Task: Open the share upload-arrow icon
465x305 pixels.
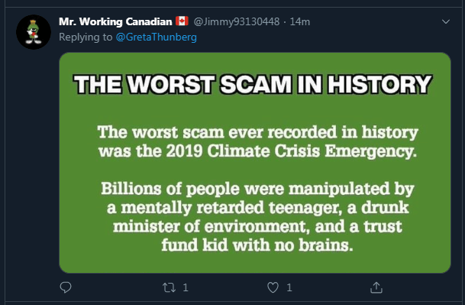Action: tap(376, 287)
